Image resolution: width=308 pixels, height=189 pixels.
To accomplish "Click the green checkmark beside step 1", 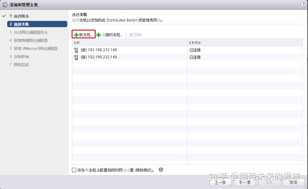I will tap(4, 16).
